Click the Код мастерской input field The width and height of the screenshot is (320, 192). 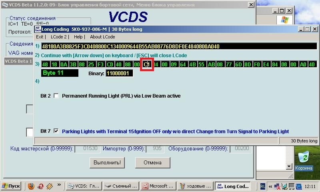tap(88, 149)
